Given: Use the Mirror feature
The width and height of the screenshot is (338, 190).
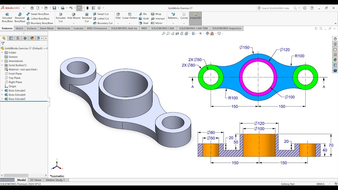Looking at the screenshot, I should click(x=157, y=23).
